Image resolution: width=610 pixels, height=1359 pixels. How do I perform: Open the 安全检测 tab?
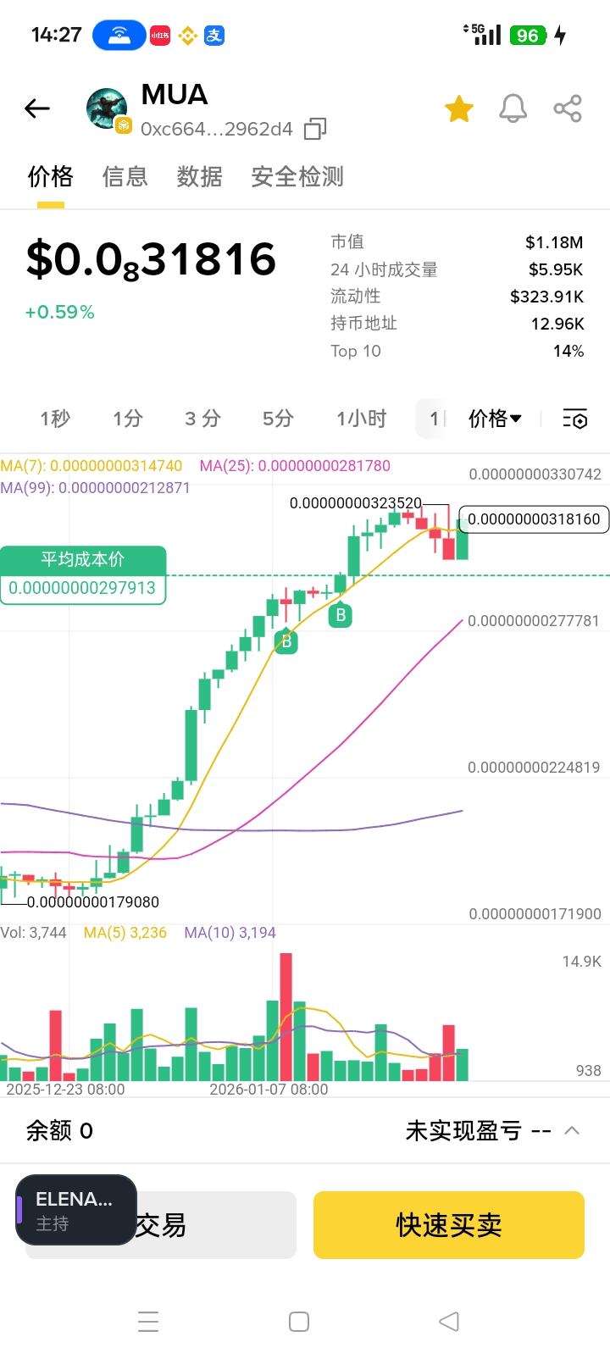pos(297,176)
